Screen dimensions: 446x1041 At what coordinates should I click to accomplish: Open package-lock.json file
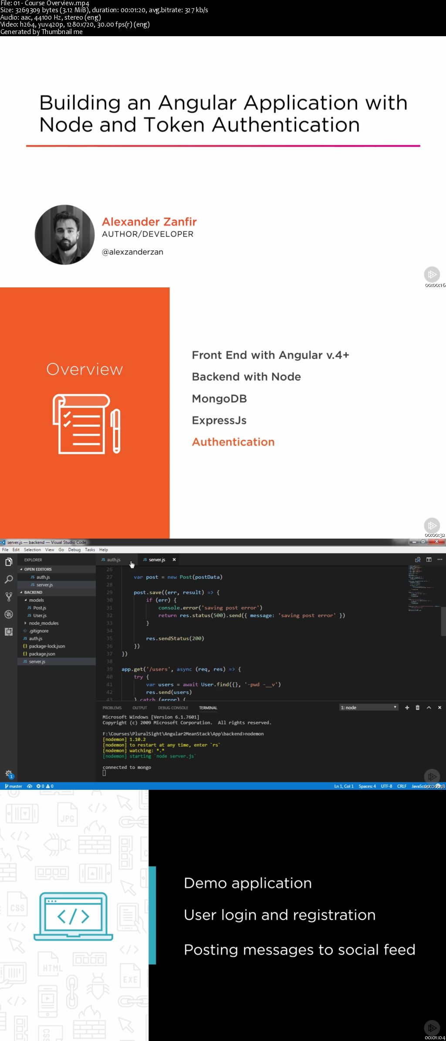point(57,646)
